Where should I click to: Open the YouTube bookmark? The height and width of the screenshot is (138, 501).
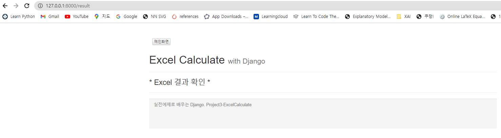tap(77, 16)
